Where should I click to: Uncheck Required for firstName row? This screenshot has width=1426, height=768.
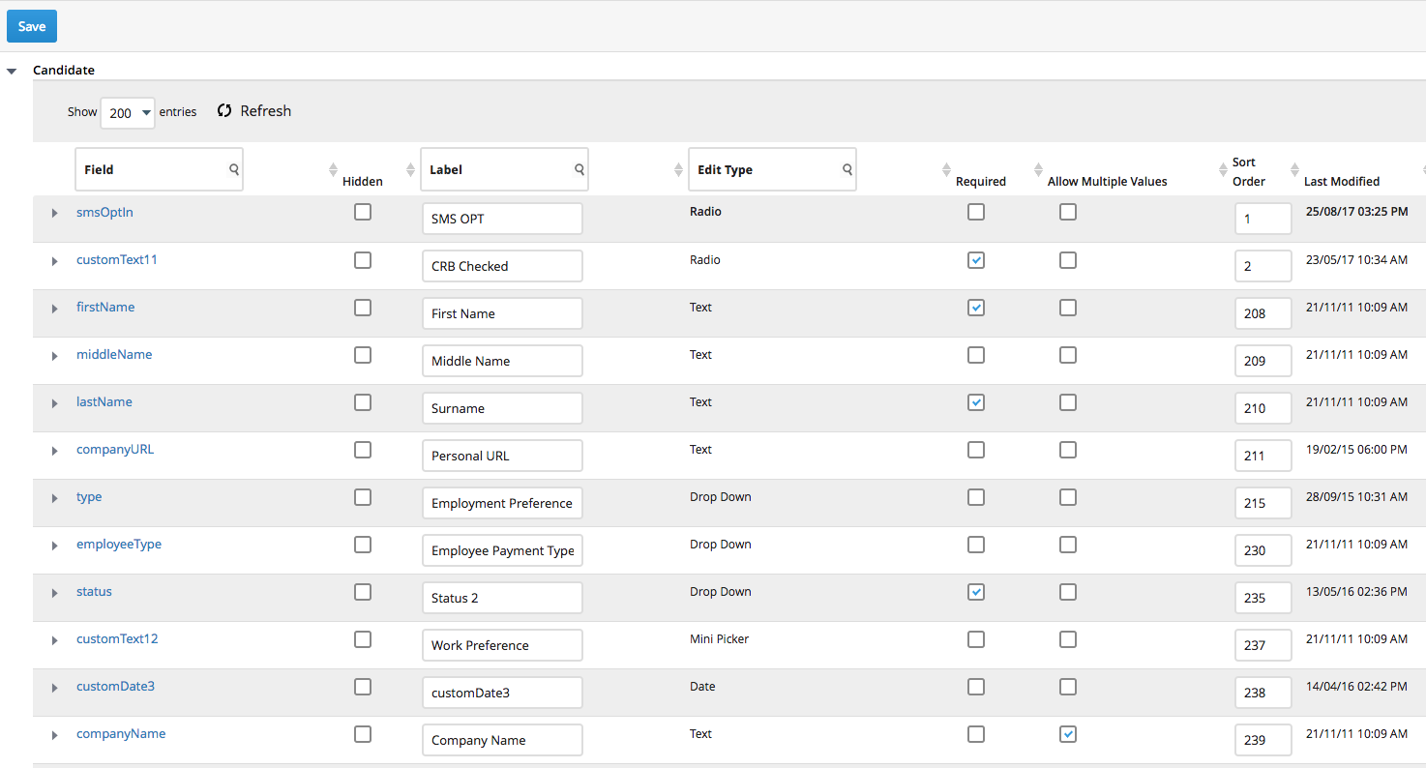pyautogui.click(x=976, y=308)
